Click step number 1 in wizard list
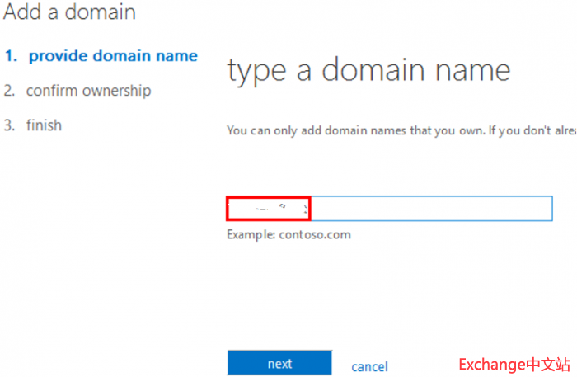The width and height of the screenshot is (577, 377). [10, 56]
